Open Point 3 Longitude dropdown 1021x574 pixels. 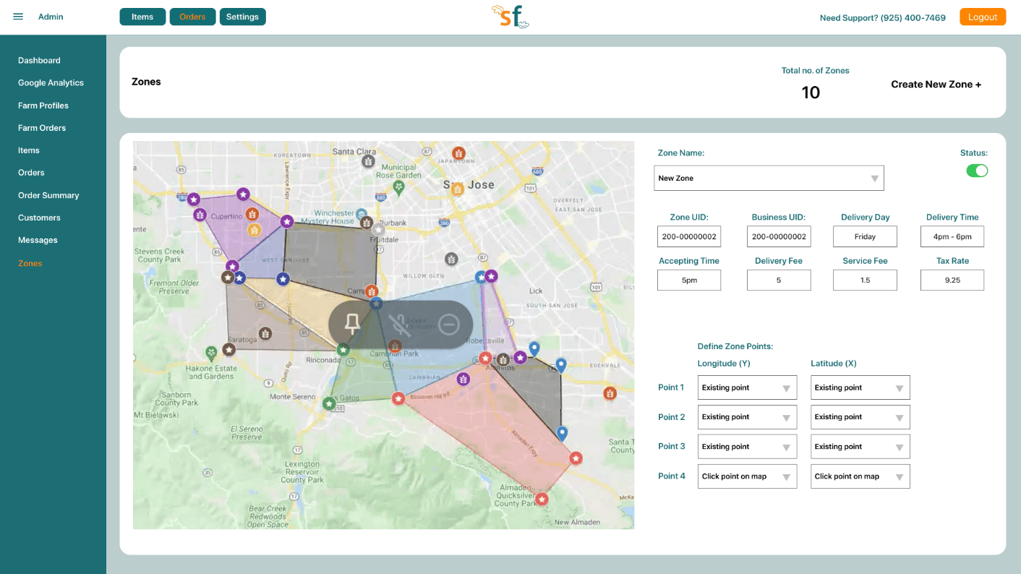747,447
